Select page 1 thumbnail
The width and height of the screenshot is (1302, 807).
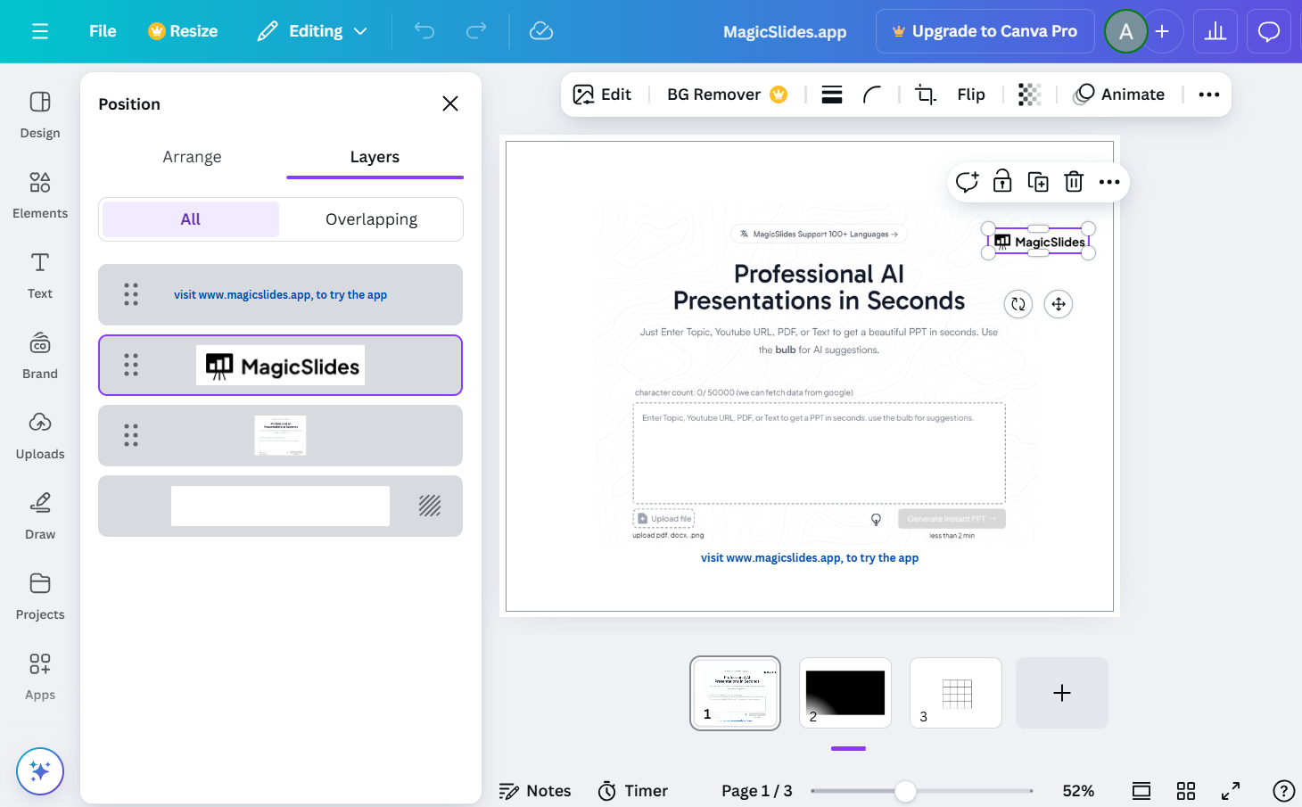pyautogui.click(x=736, y=693)
